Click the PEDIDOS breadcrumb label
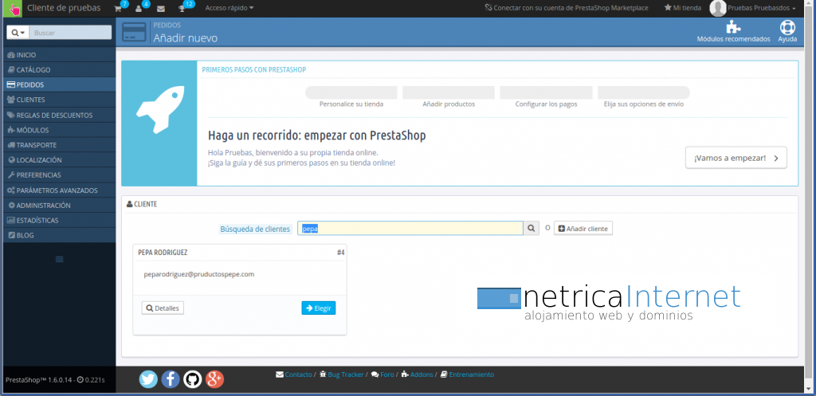The image size is (816, 396). (167, 25)
